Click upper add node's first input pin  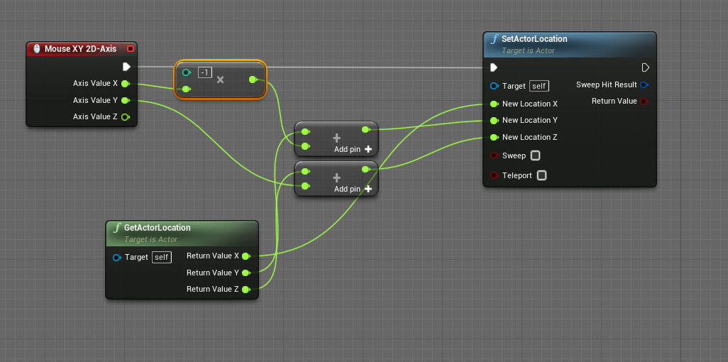[305, 131]
